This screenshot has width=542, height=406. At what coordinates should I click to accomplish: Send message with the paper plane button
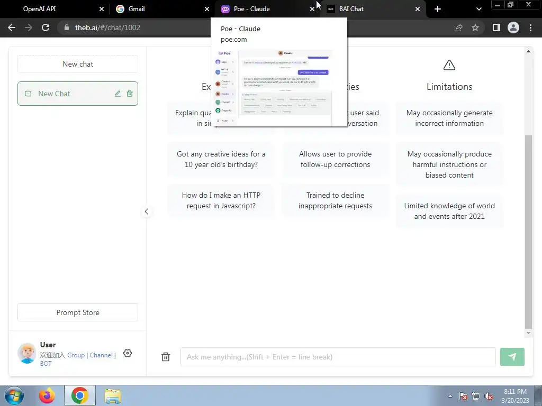tap(512, 357)
